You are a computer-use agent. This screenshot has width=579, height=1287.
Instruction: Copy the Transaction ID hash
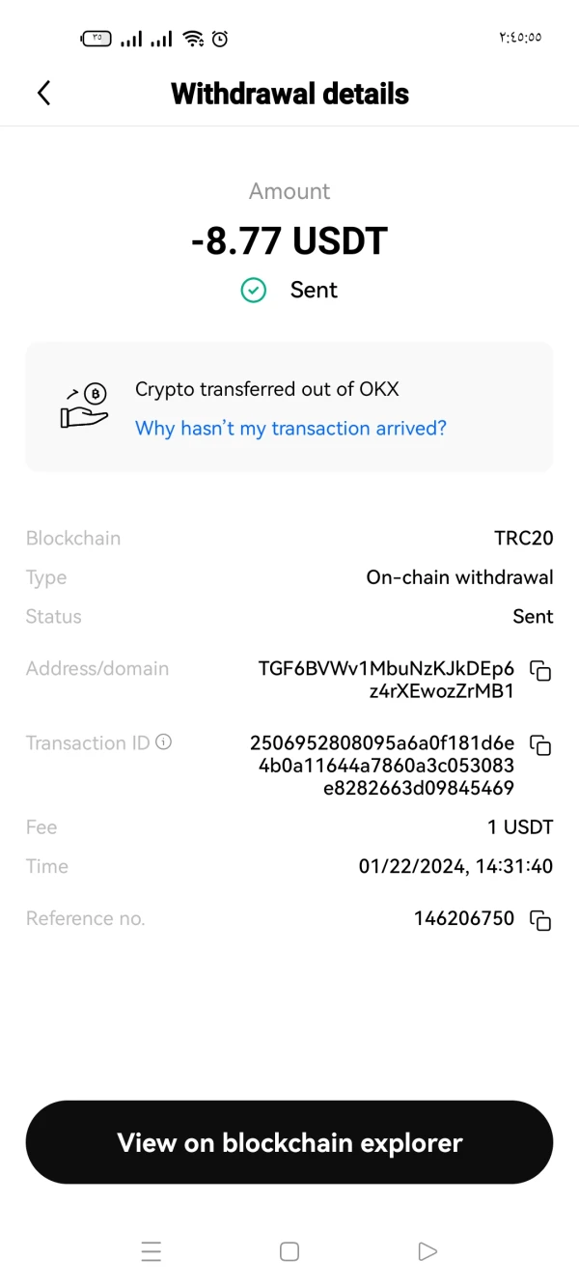coord(541,745)
